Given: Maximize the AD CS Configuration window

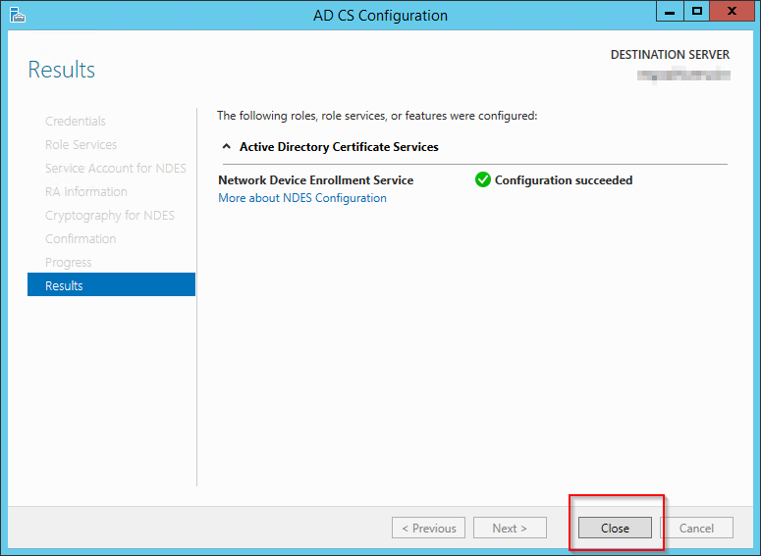Looking at the screenshot, I should (x=697, y=12).
